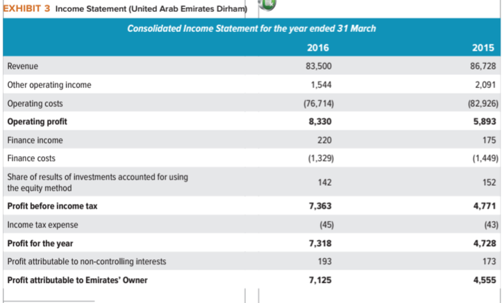Select the 'EXHIBIT 3' heading label
This screenshot has width=502, height=303.
[27, 8]
